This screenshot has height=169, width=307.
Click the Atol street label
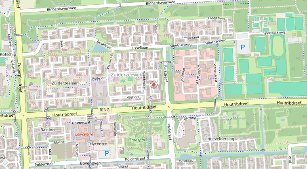click(x=290, y=159)
